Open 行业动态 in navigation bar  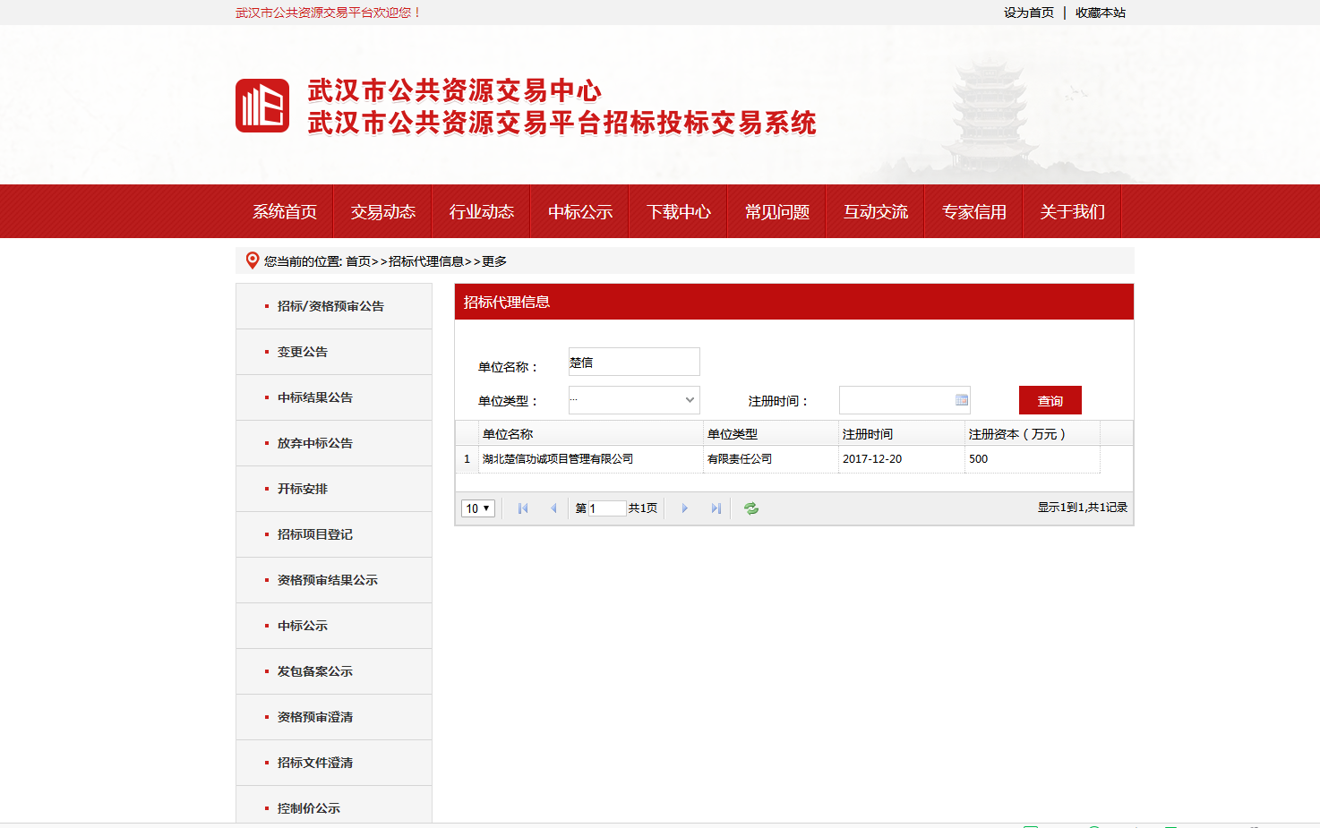(482, 212)
